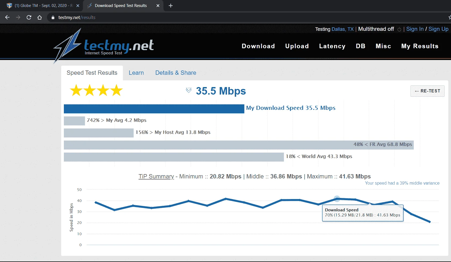Click the highlighted 41.63 Mbps graph point

337,199
